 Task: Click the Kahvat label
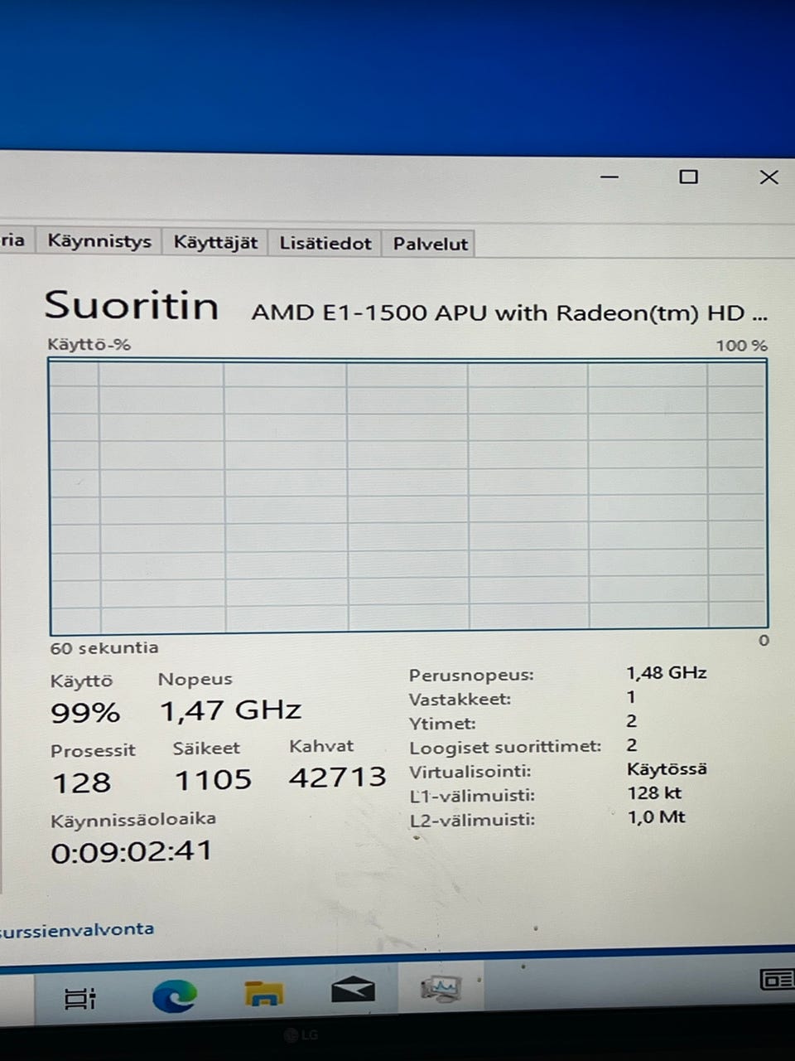[x=321, y=745]
